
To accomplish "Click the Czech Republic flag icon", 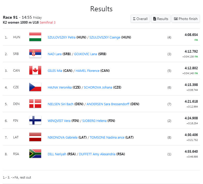I will click(35, 87).
